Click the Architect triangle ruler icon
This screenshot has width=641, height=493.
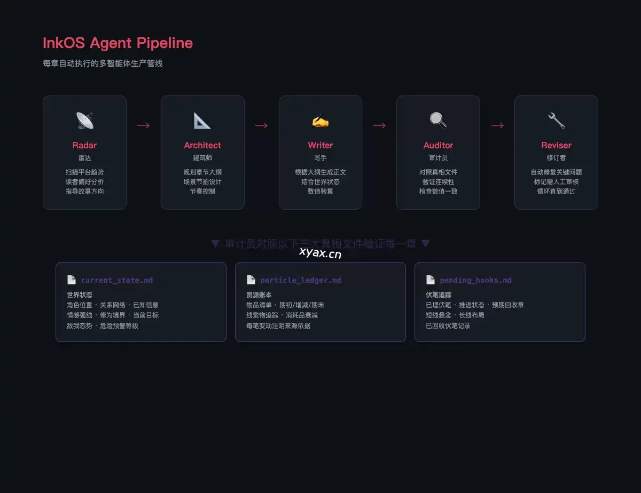click(202, 121)
